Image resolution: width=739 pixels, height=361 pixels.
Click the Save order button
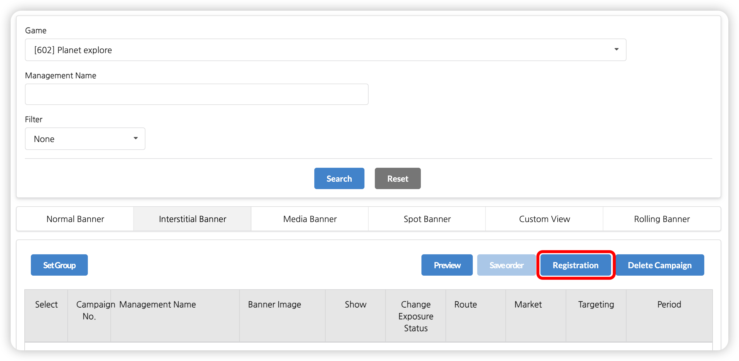pyautogui.click(x=506, y=265)
